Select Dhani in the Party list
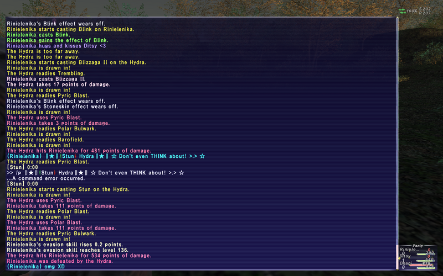 pyautogui.click(x=406, y=263)
